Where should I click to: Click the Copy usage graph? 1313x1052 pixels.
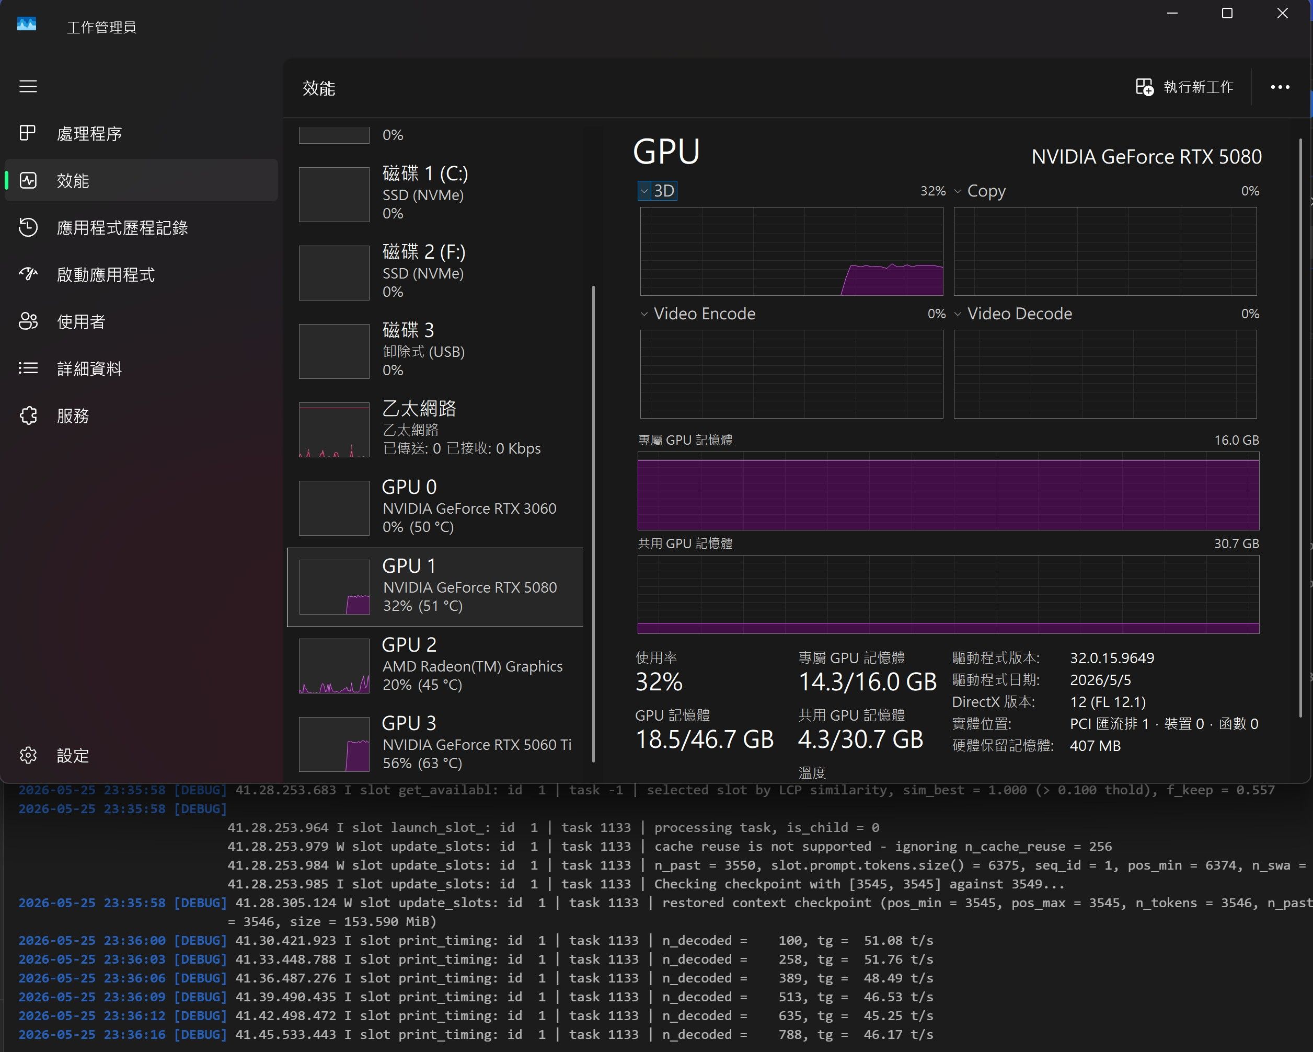click(x=1105, y=251)
